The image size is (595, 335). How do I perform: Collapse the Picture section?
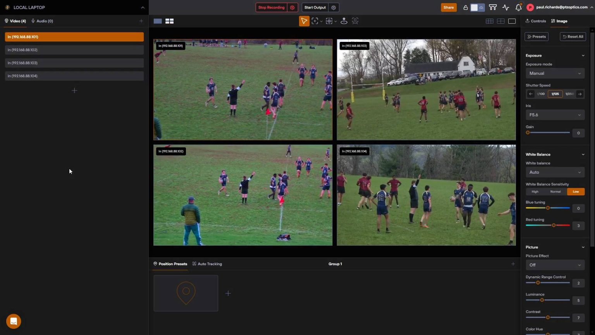(x=583, y=247)
